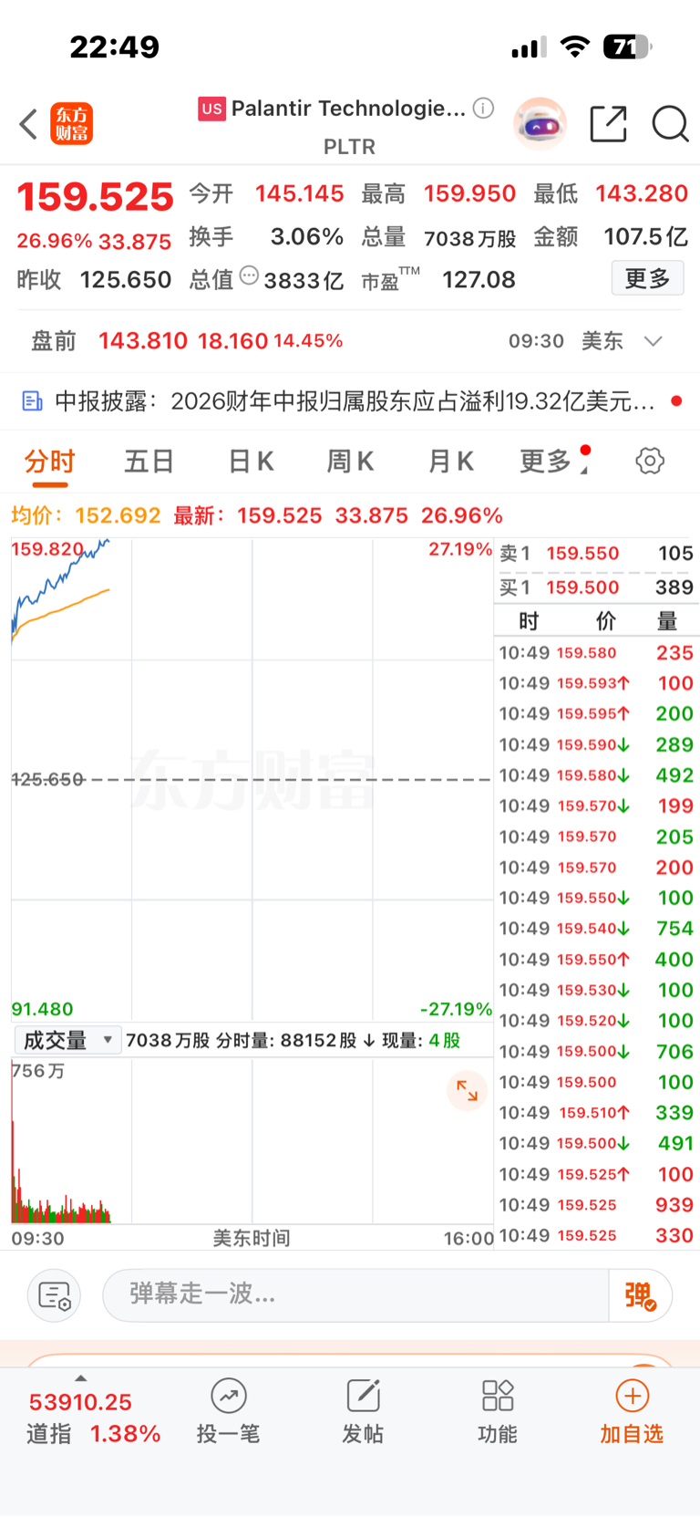The height and width of the screenshot is (1517, 700).
Task: Tap the volume bar chart
Action: [252, 1141]
